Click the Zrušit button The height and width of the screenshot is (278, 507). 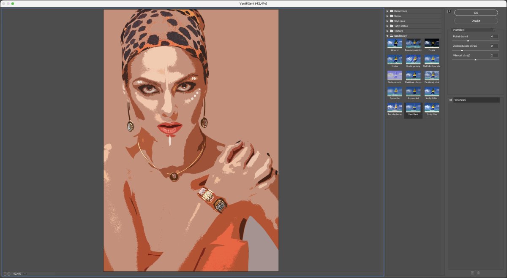[476, 21]
